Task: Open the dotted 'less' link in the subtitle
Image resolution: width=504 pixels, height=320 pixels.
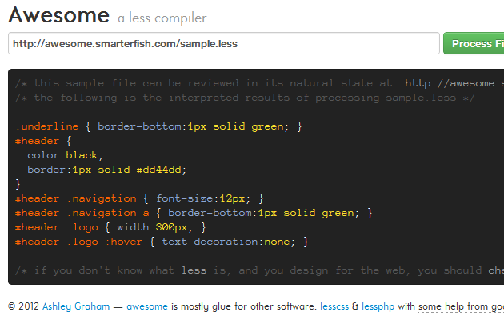Action: point(140,18)
